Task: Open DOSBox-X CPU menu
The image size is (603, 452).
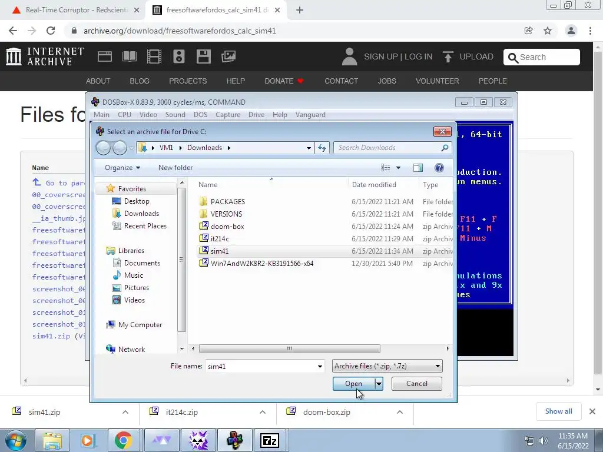Action: (125, 115)
